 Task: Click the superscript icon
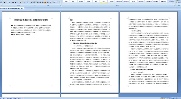[x=18, y=2]
